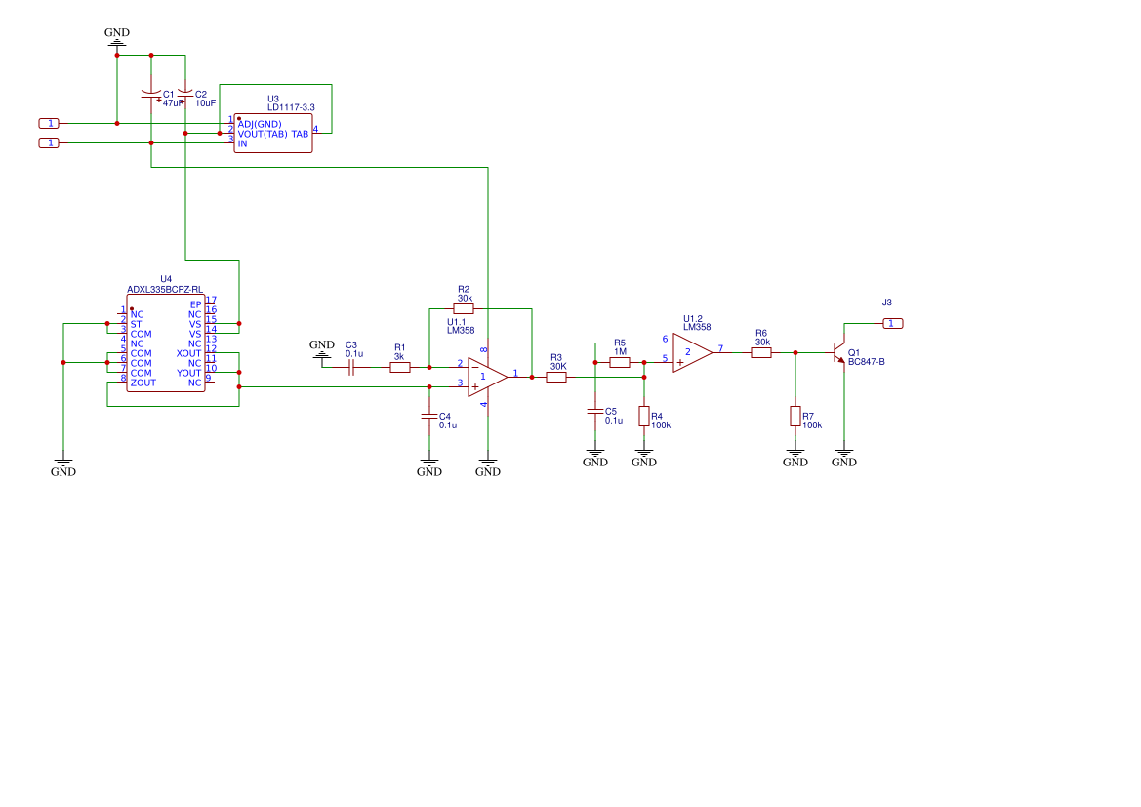Click the "ST" pin label on U4
Image resolution: width=1141 pixels, height=807 pixels.
136,325
